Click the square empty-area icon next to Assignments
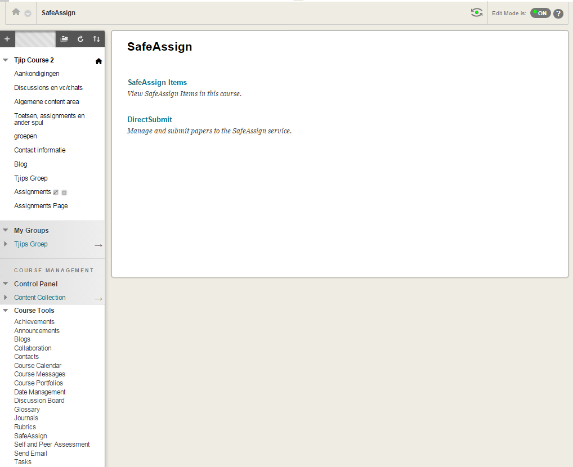This screenshot has width=573, height=467. click(64, 192)
